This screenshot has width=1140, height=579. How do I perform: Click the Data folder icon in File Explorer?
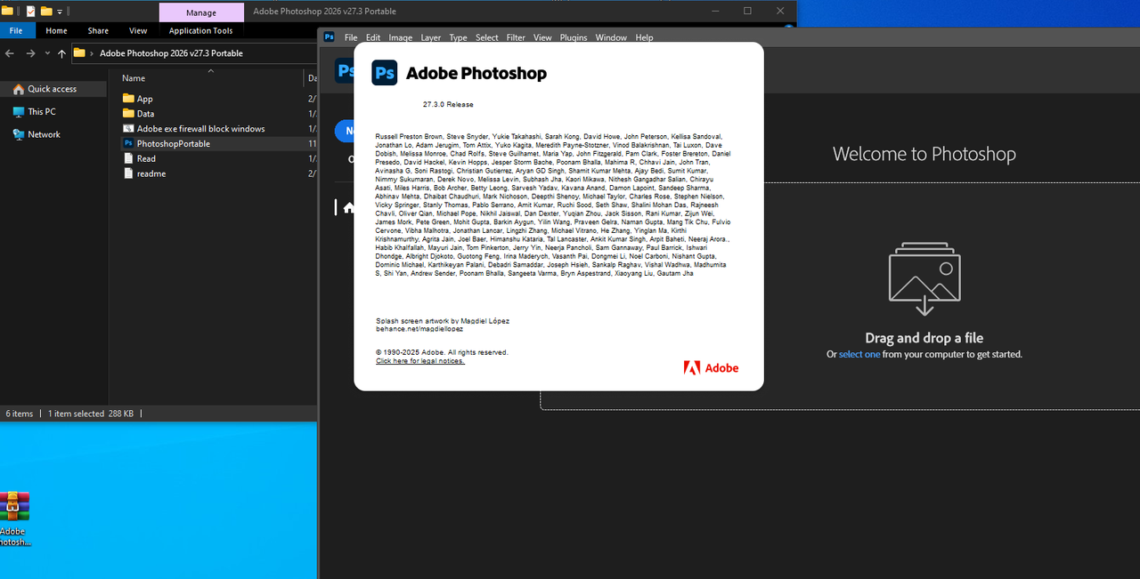[128, 114]
